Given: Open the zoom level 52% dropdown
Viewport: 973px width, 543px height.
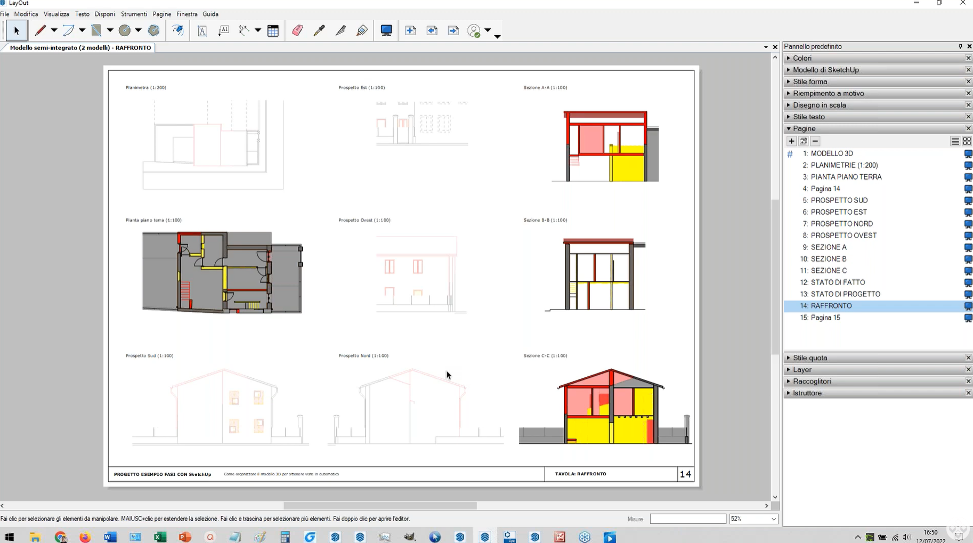Looking at the screenshot, I should coord(773,519).
